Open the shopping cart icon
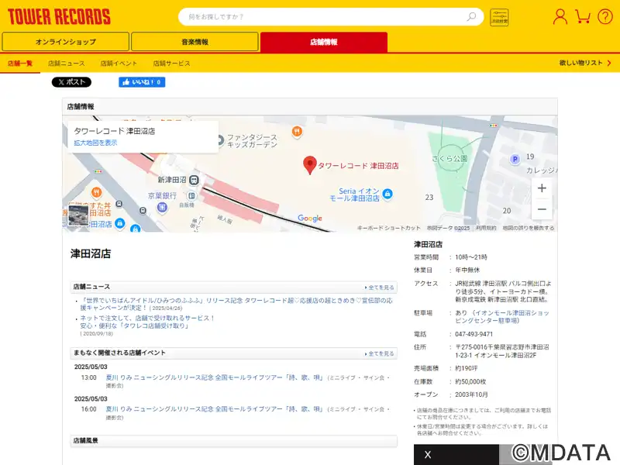Image resolution: width=620 pixels, height=465 pixels. click(x=583, y=16)
